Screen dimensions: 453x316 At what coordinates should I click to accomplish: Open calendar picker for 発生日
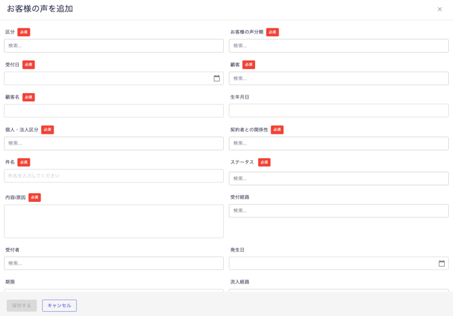point(442,263)
